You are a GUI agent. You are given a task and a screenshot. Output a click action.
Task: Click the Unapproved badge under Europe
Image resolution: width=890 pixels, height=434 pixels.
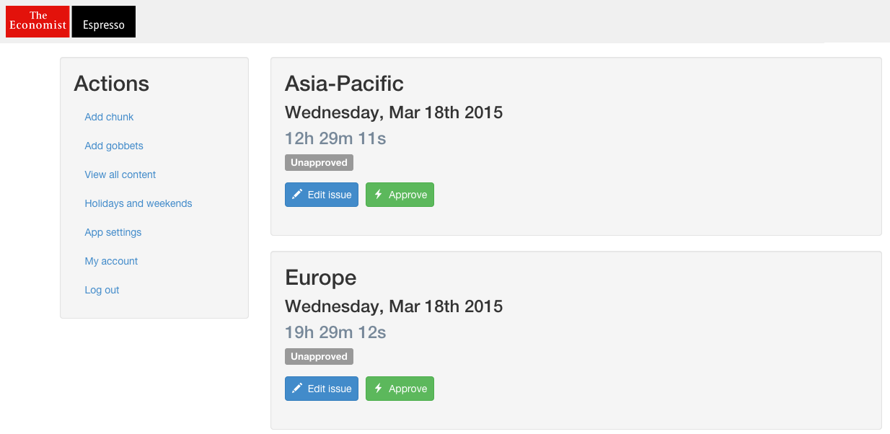point(319,357)
